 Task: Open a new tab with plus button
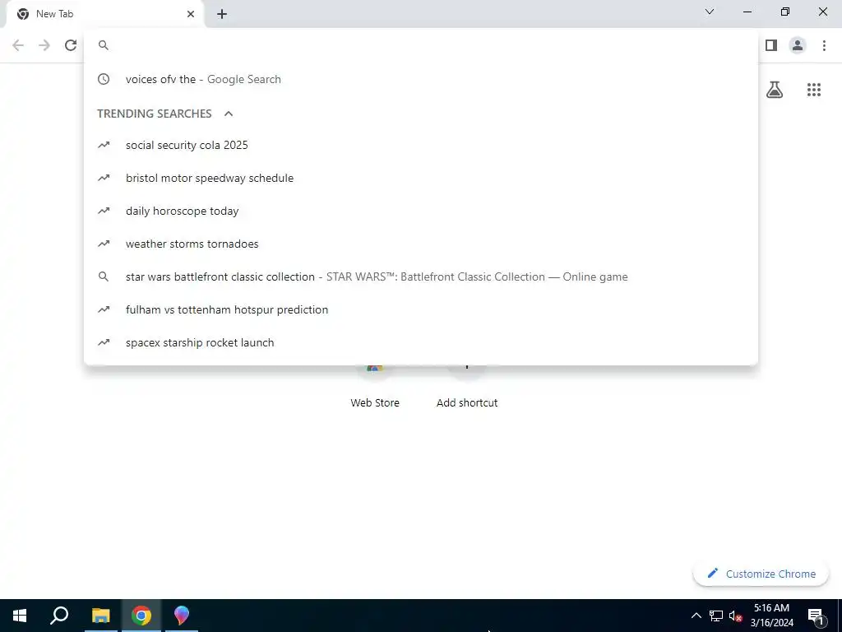coord(222,14)
